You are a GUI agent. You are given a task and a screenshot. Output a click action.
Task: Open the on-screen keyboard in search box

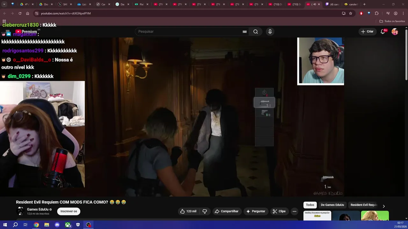(x=244, y=31)
